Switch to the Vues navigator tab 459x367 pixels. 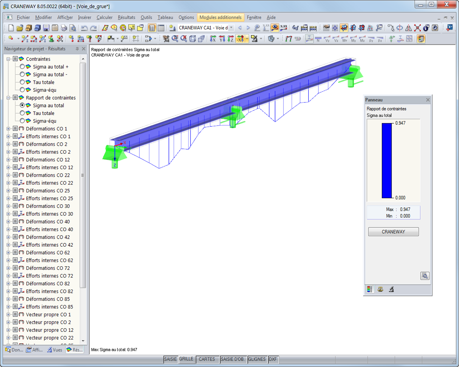pos(55,350)
